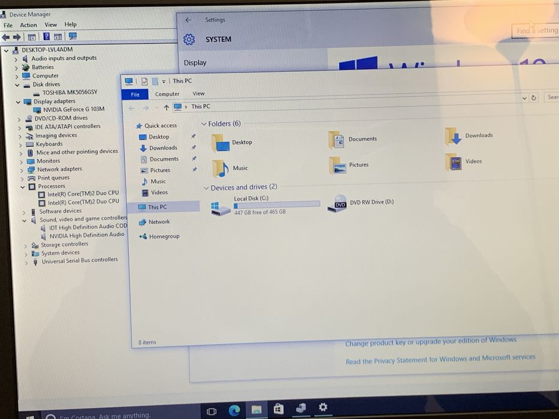The height and width of the screenshot is (419, 559).
Task: Open the File tab in File Explorer
Action: click(x=135, y=95)
